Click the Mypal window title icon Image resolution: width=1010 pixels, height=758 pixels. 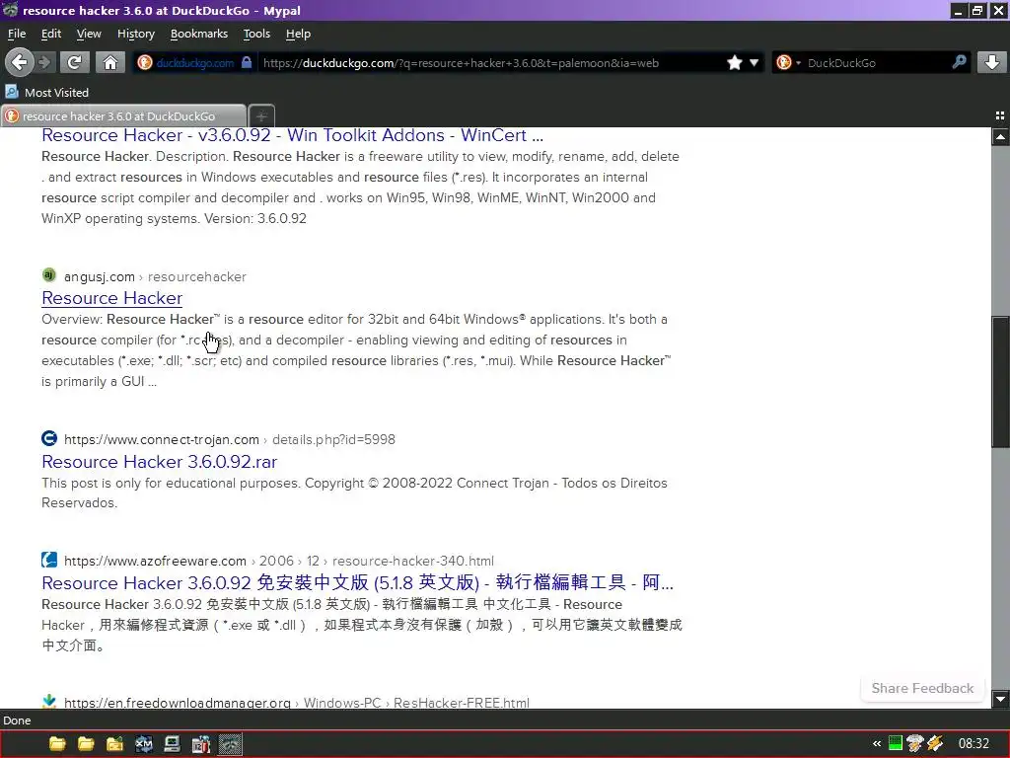pos(10,10)
